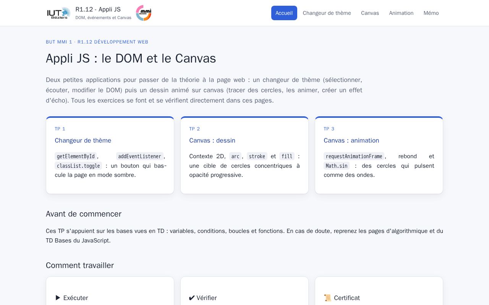Click the IUT Béziers logo
The width and height of the screenshot is (489, 305).
[58, 13]
